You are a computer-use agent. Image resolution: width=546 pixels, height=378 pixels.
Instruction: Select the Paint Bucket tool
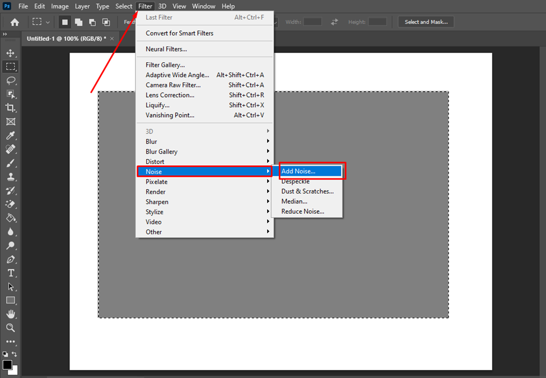click(11, 218)
